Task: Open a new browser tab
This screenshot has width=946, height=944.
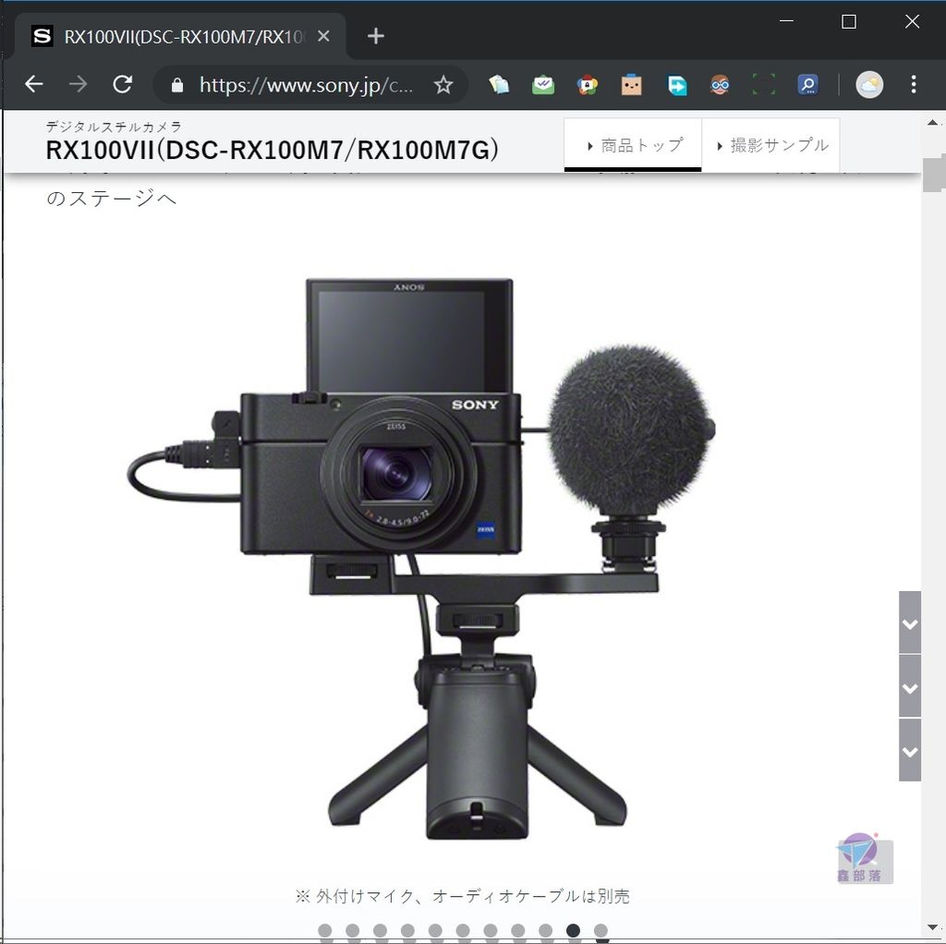Action: point(375,36)
